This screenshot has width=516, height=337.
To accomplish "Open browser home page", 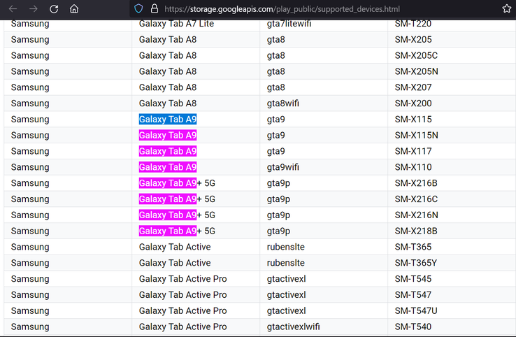I will 74,9.
